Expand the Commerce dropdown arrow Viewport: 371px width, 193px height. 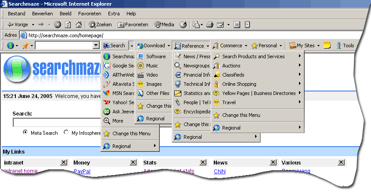(246, 46)
